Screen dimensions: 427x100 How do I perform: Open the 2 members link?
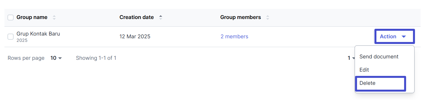pyautogui.click(x=234, y=36)
